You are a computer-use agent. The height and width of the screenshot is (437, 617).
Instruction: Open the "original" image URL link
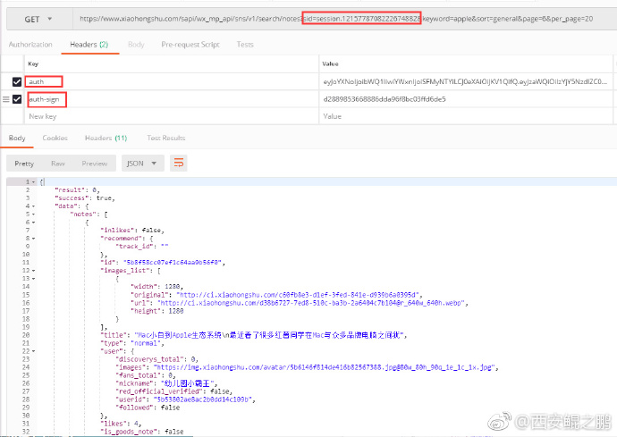click(299, 295)
